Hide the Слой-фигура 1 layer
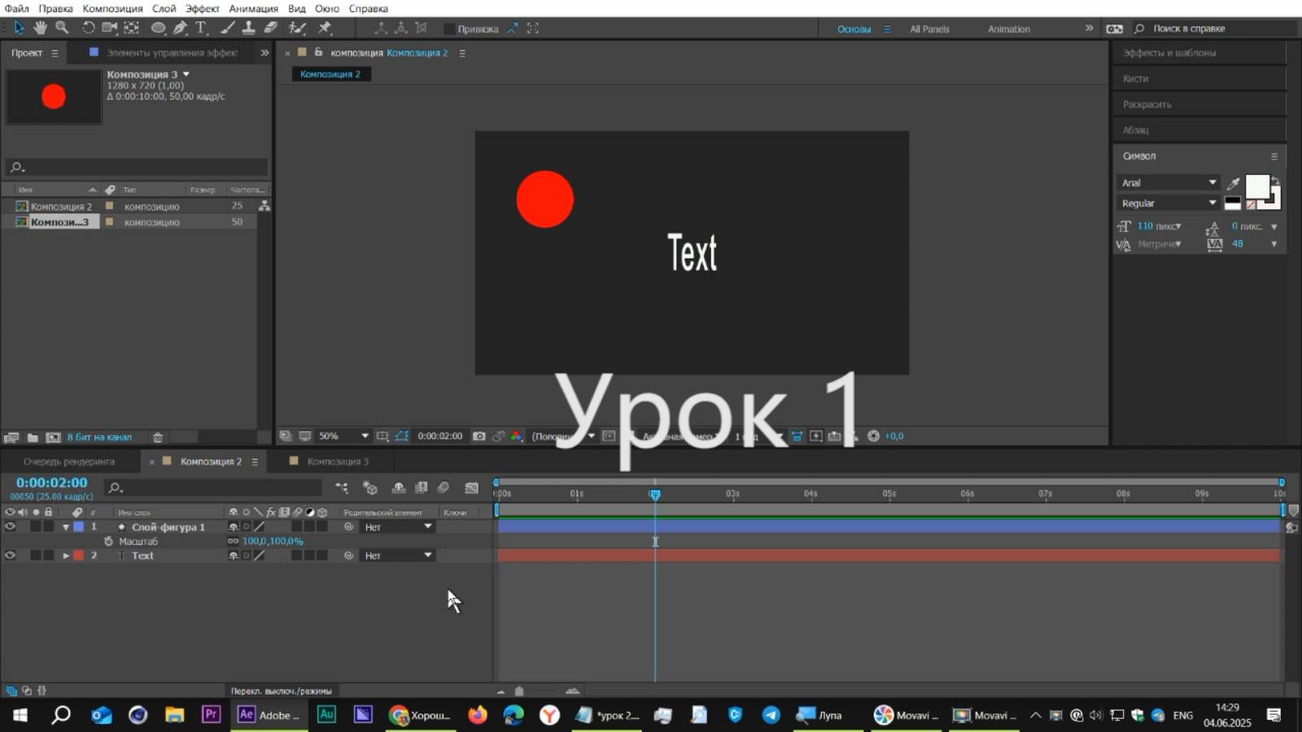The width and height of the screenshot is (1302, 732). (x=10, y=527)
